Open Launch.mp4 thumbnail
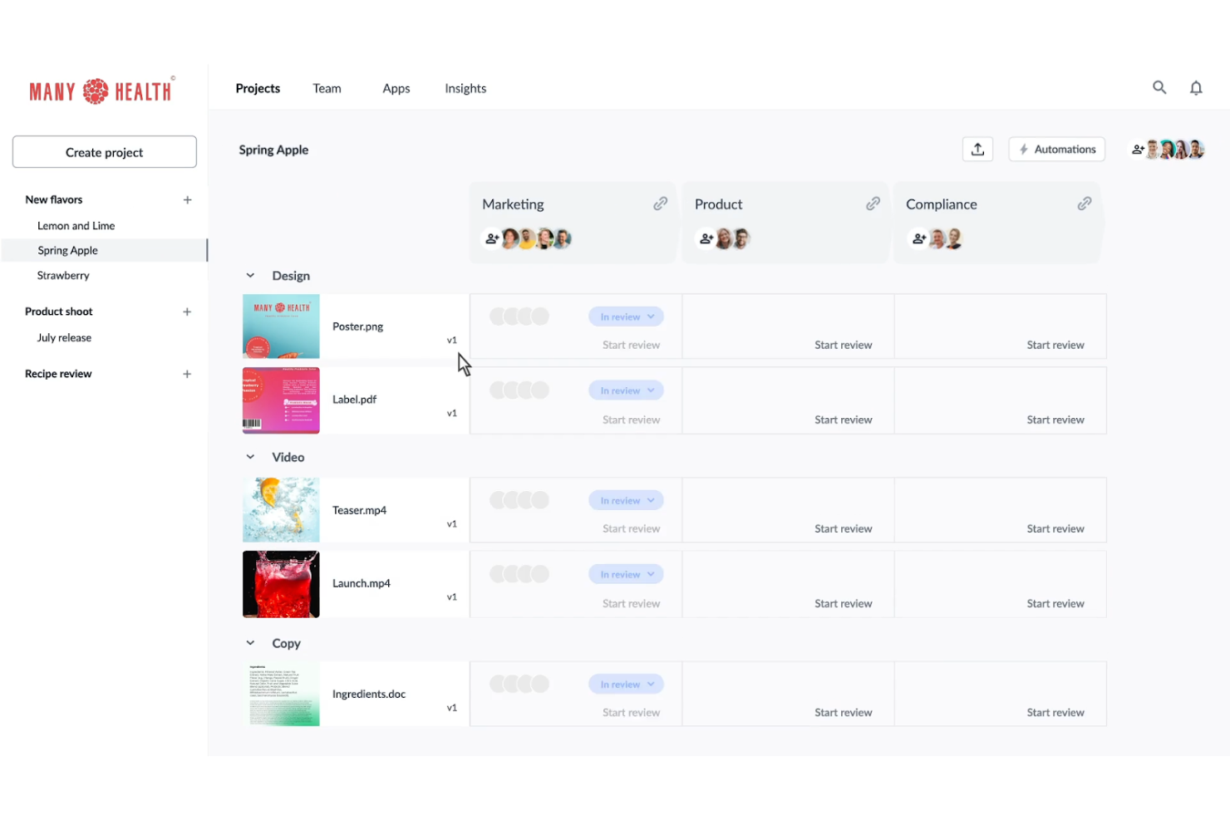 click(281, 584)
